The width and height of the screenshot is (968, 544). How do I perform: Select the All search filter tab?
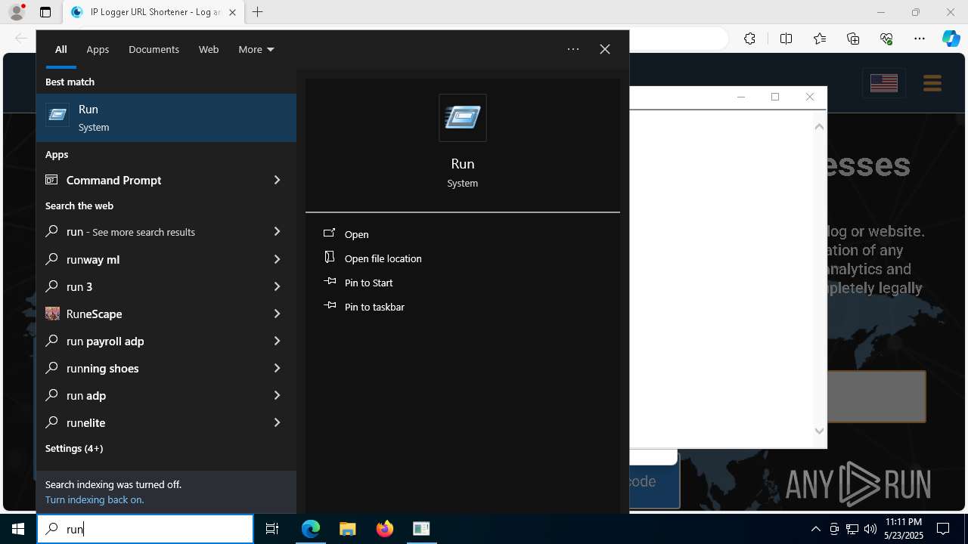click(61, 49)
